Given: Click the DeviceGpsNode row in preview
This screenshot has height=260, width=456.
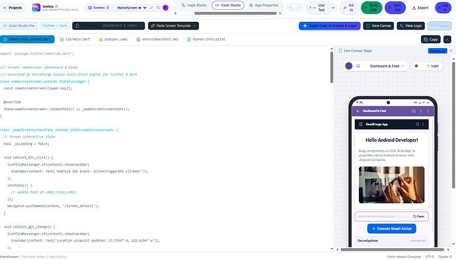Looking at the screenshot, I should coord(391,241).
